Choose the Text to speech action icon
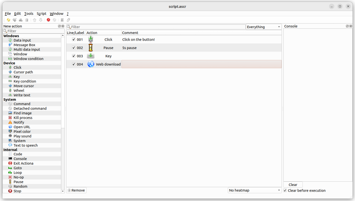Image resolution: width=355 pixels, height=201 pixels. click(x=10, y=145)
